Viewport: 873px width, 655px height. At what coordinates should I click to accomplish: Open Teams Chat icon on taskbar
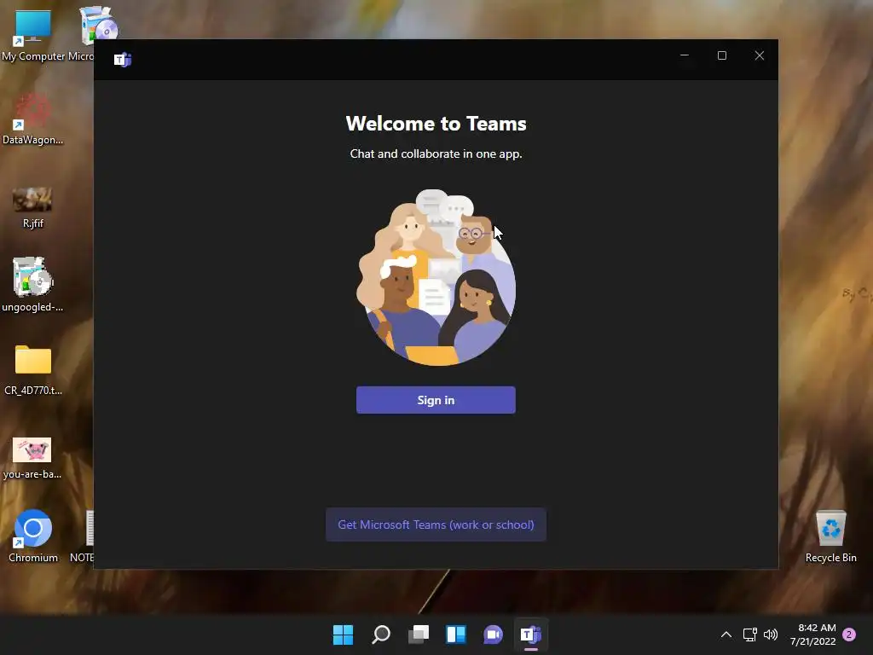(x=494, y=635)
